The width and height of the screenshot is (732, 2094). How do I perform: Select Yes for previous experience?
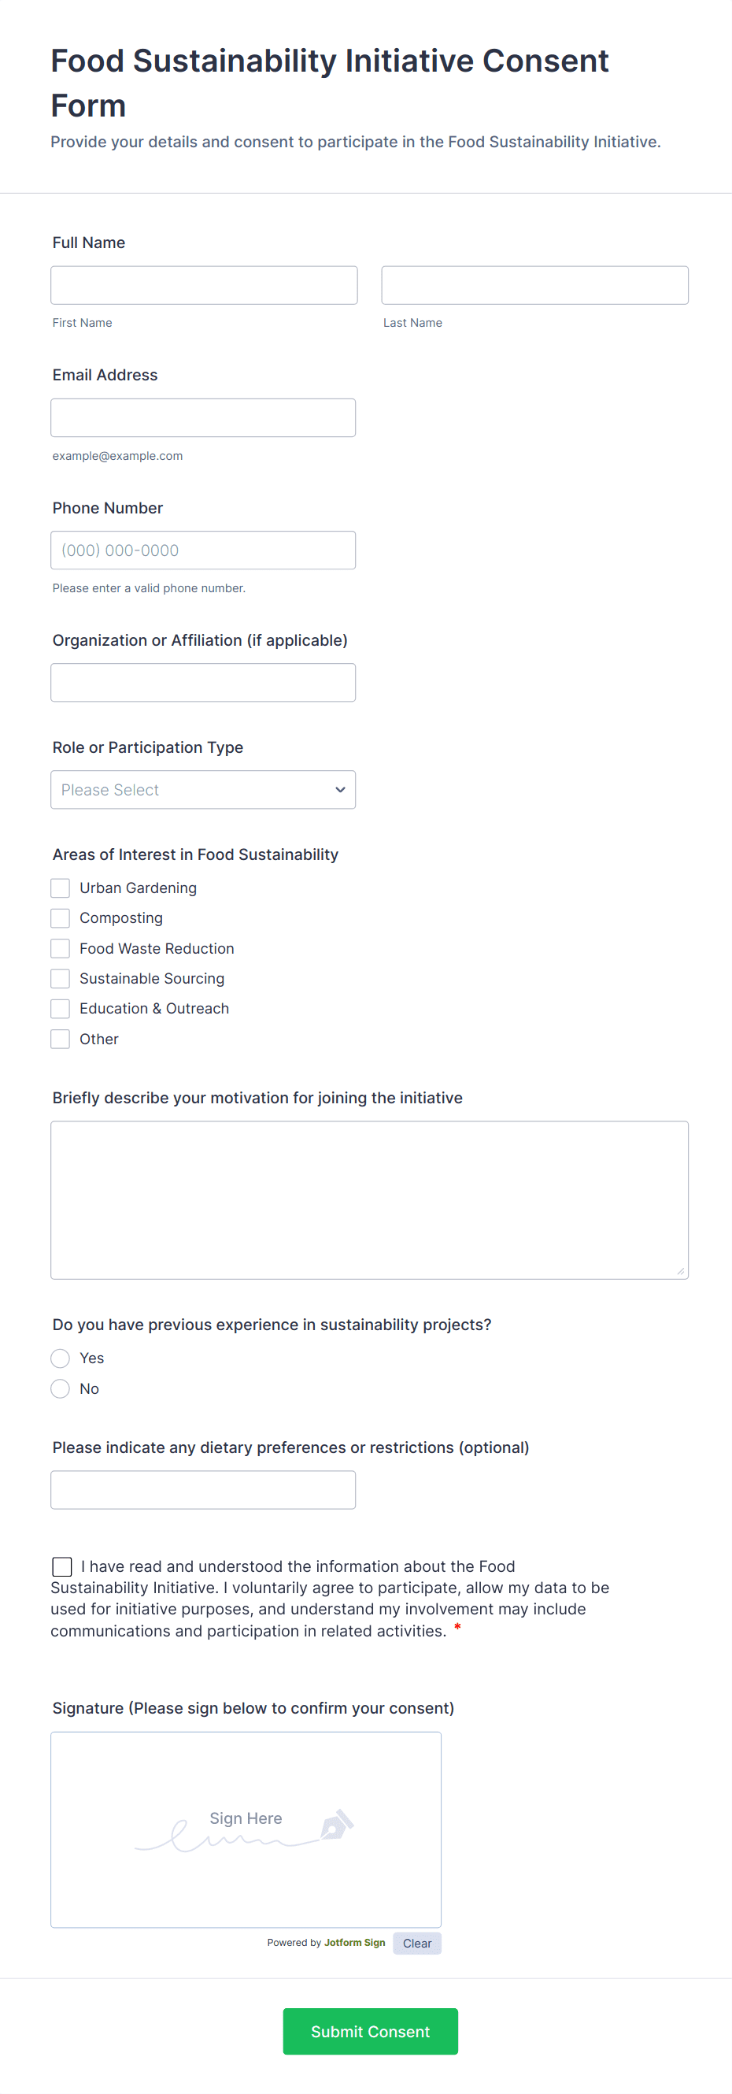click(x=60, y=1358)
